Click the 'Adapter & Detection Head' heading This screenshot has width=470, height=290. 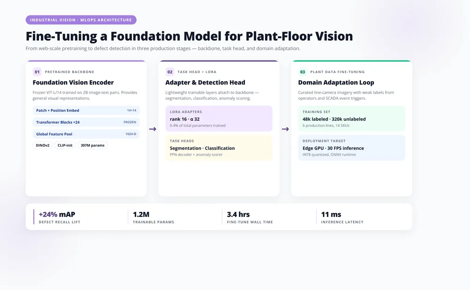point(205,82)
